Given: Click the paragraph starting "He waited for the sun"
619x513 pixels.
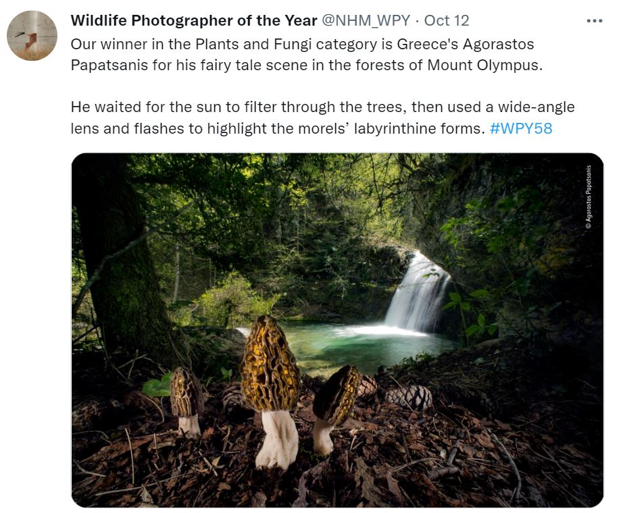Looking at the screenshot, I should pyautogui.click(x=322, y=118).
